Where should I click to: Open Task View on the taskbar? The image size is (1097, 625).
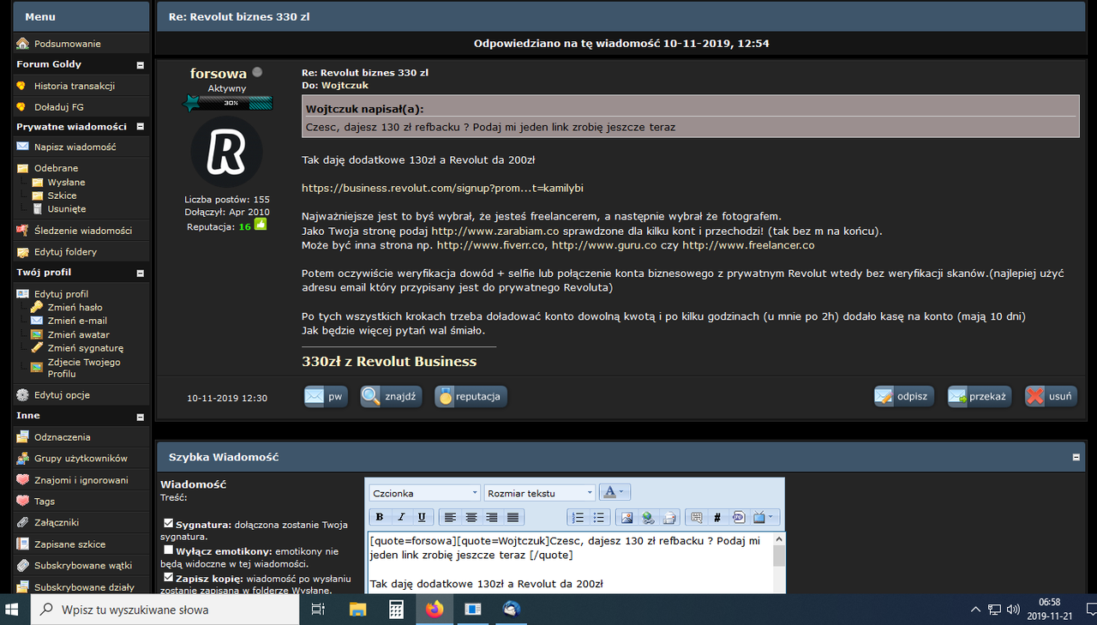coord(318,610)
